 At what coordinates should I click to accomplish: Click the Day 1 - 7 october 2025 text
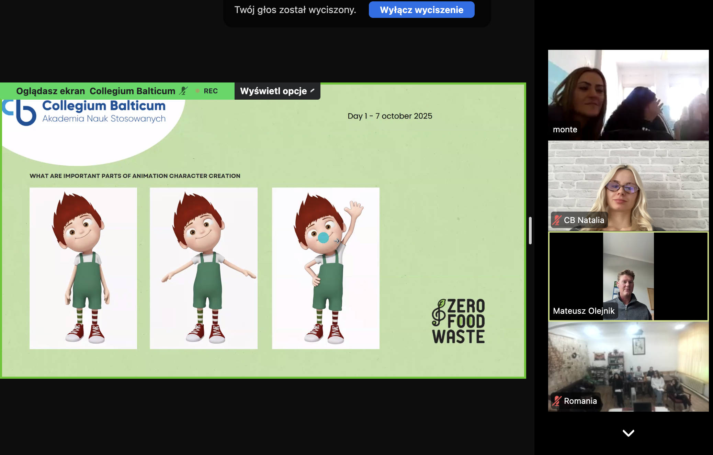390,116
